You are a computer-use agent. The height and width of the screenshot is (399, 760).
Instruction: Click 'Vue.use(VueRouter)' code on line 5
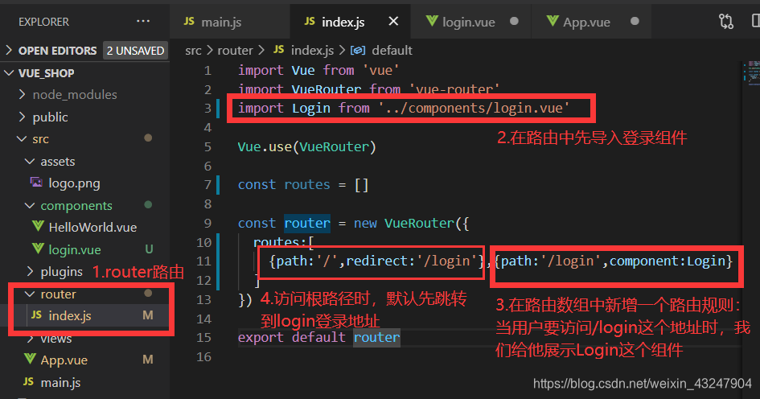coord(306,146)
